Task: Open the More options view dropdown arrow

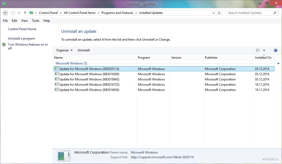Action: tap(264, 50)
